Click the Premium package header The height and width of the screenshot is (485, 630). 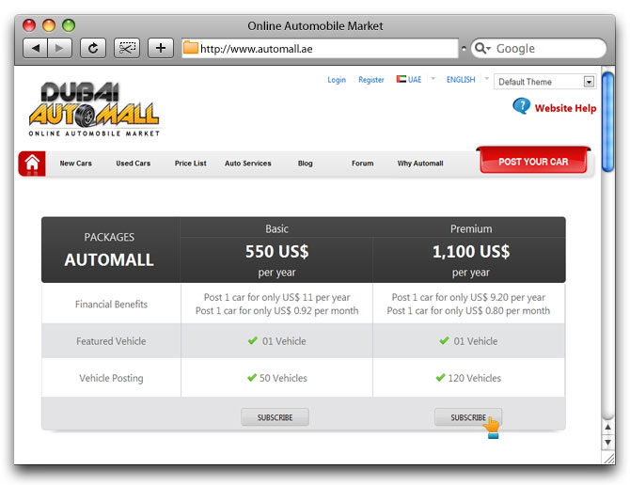tap(471, 228)
